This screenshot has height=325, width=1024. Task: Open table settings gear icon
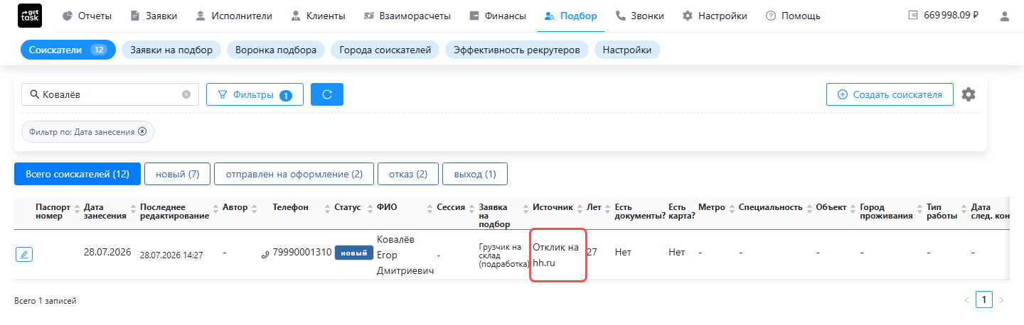tap(969, 94)
